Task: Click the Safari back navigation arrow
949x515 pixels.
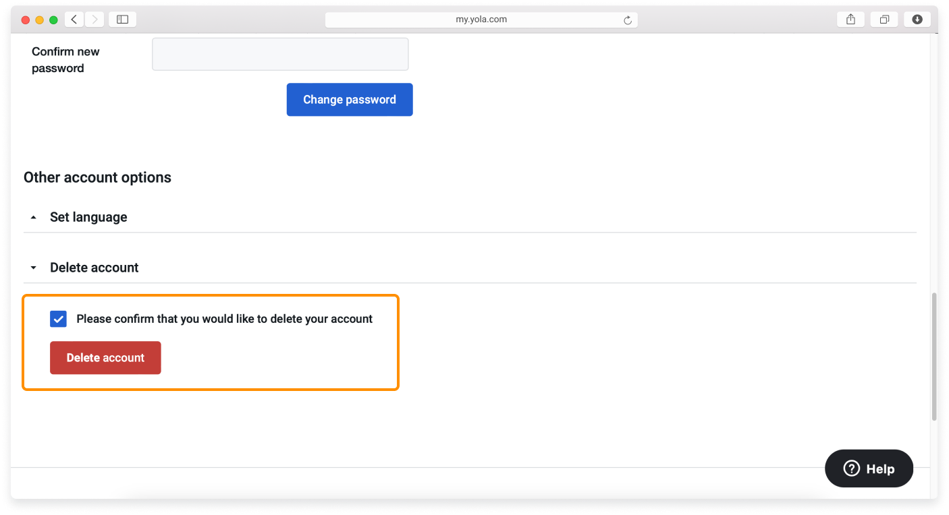Action: click(74, 20)
